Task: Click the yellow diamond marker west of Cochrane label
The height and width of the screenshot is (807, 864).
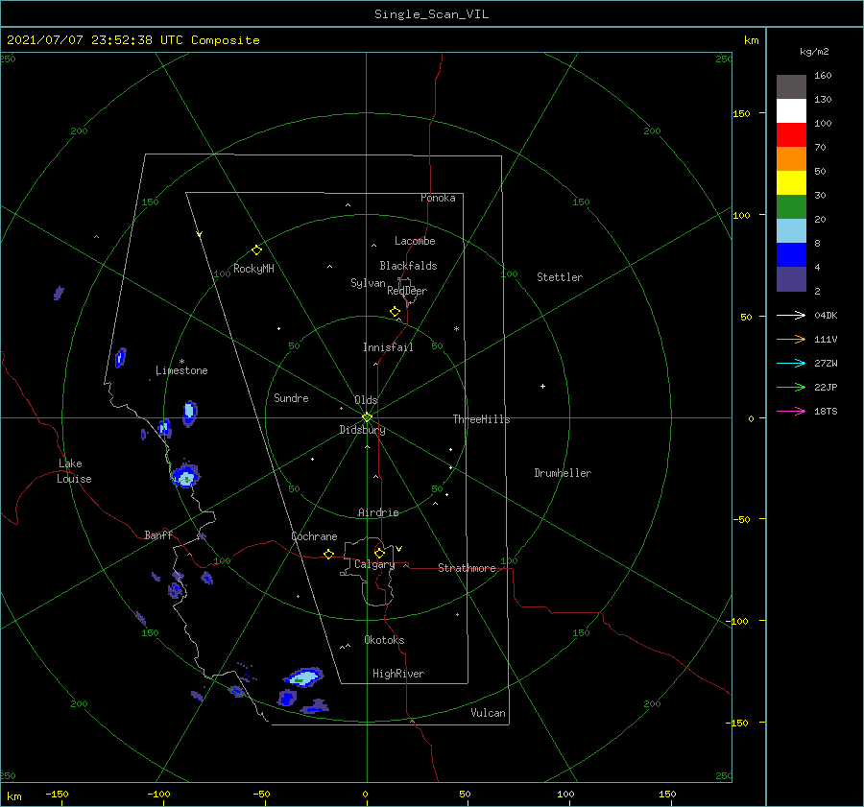Action: coord(329,554)
